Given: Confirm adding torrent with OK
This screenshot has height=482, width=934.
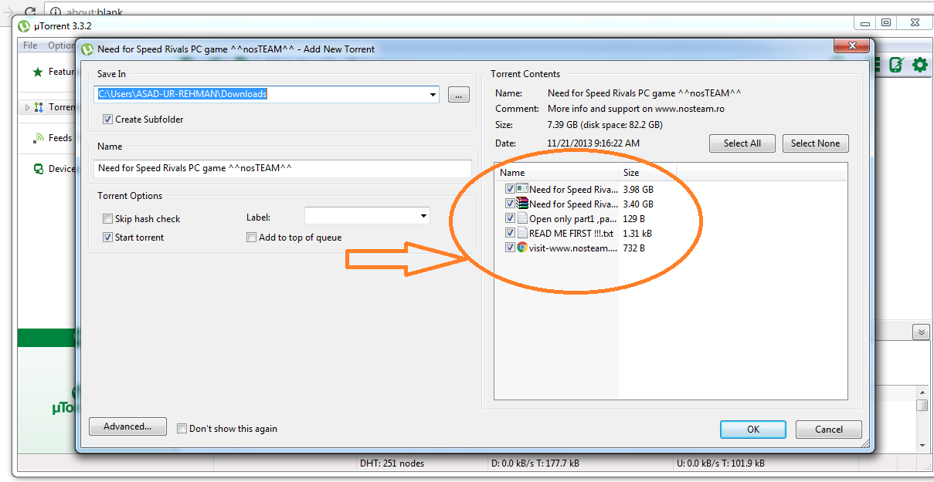Looking at the screenshot, I should pos(753,430).
